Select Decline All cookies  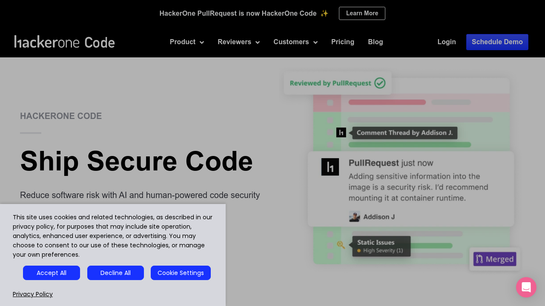point(115,273)
